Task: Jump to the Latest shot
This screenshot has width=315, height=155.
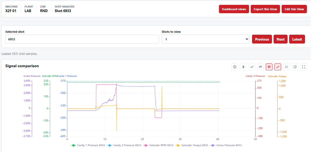Action: (297, 39)
